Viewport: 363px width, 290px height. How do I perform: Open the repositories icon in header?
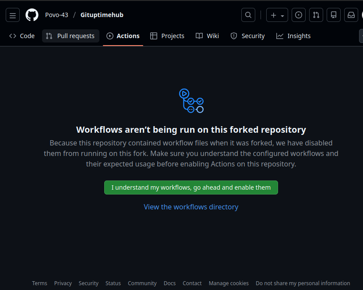tap(334, 15)
